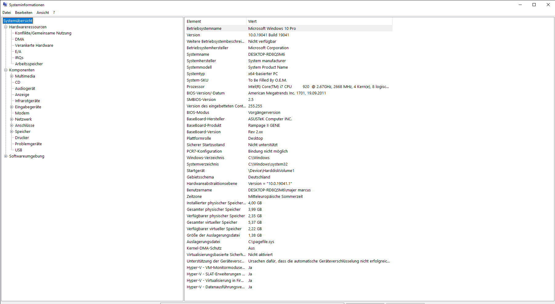Select the IRQs tree item
This screenshot has height=304, width=555.
tap(19, 58)
